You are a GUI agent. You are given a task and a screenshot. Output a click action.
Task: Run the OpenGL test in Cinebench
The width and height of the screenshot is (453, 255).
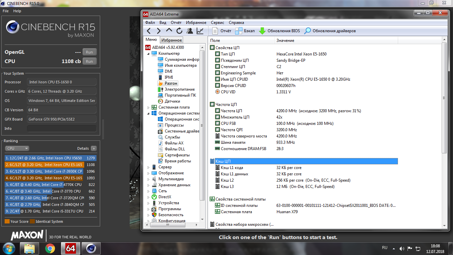click(90, 52)
